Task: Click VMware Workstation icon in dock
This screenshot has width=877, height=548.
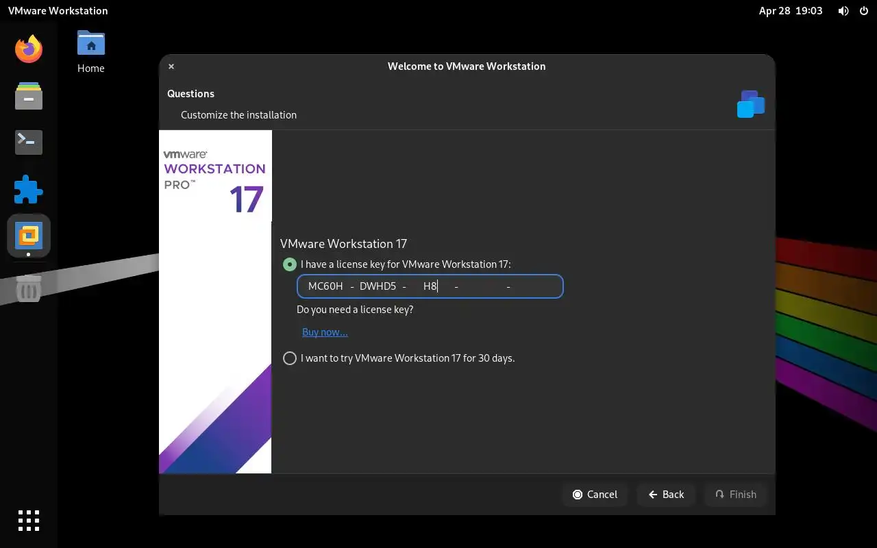Action: click(x=29, y=236)
